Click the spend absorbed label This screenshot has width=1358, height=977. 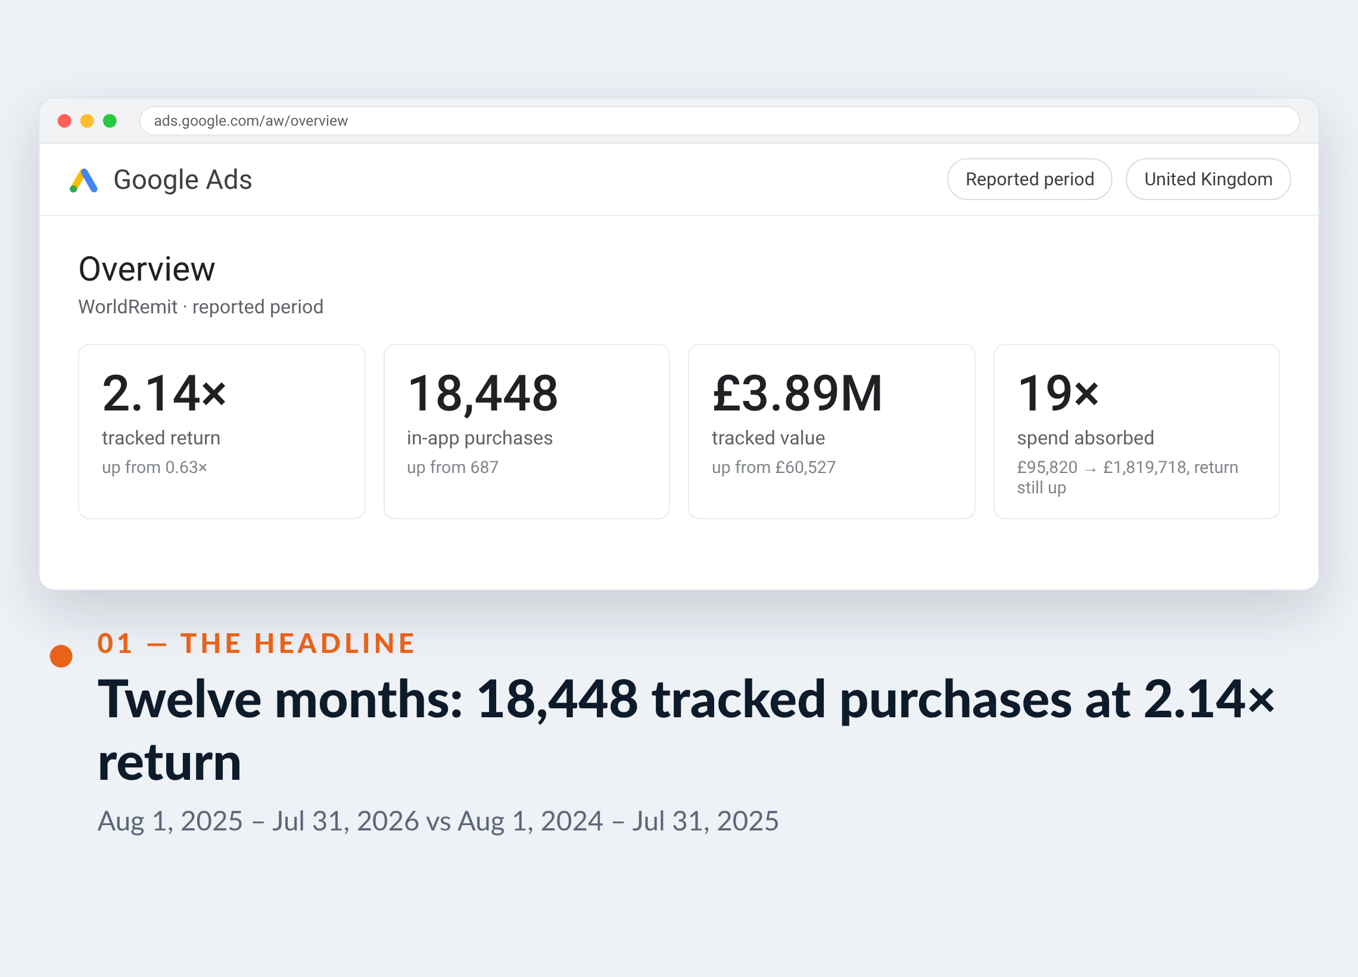click(1085, 438)
